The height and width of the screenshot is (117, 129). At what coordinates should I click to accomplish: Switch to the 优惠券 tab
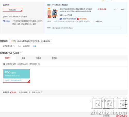7,58
